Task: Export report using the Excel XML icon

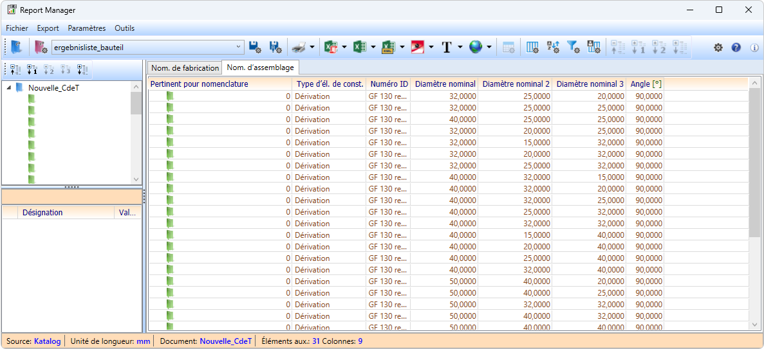Action: (388, 47)
